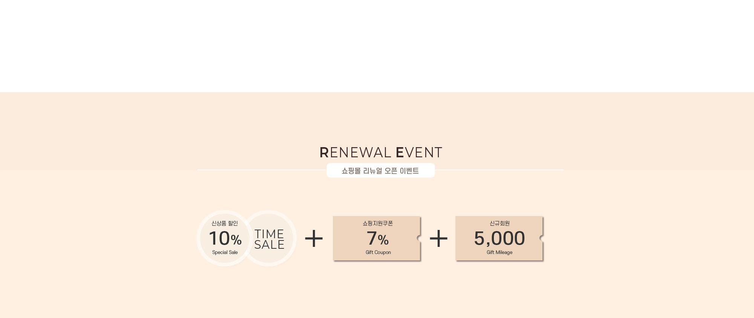
Task: Click the word SALE in the circle
Action: click(269, 245)
